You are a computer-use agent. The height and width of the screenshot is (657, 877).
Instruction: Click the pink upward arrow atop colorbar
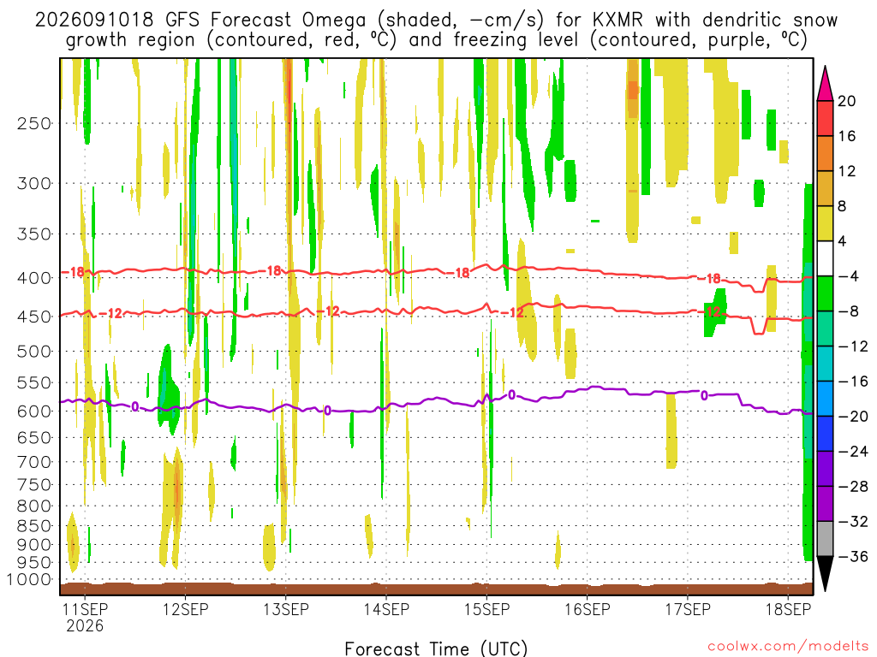[825, 83]
